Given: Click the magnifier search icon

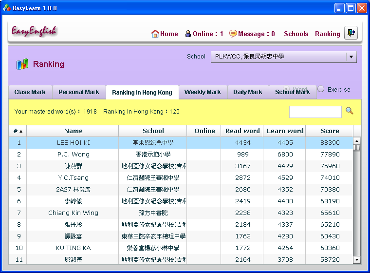Looking at the screenshot, I should [x=350, y=111].
